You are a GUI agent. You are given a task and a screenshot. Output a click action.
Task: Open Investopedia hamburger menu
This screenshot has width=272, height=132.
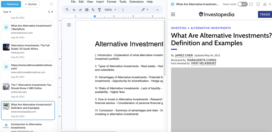point(173,14)
